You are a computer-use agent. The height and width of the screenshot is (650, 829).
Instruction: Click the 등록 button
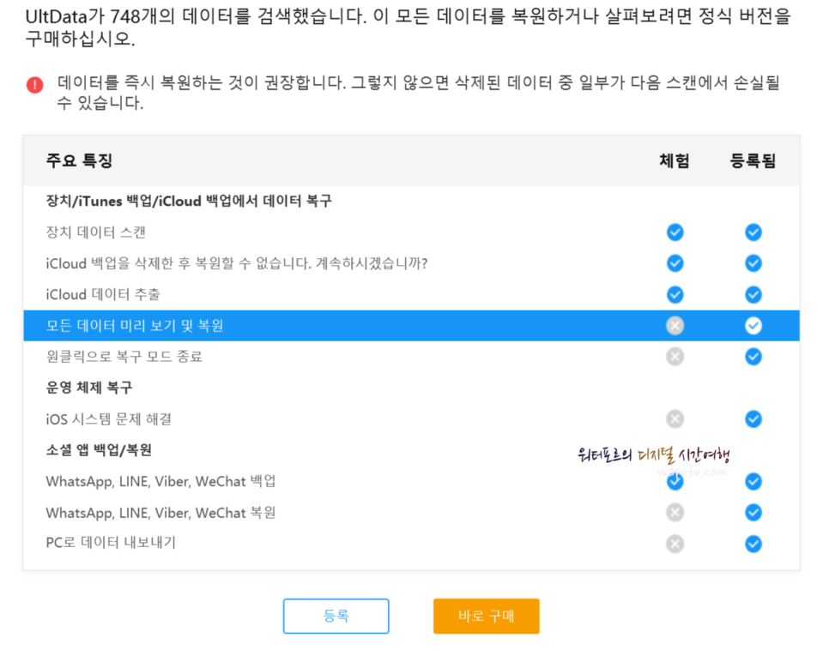(x=336, y=616)
